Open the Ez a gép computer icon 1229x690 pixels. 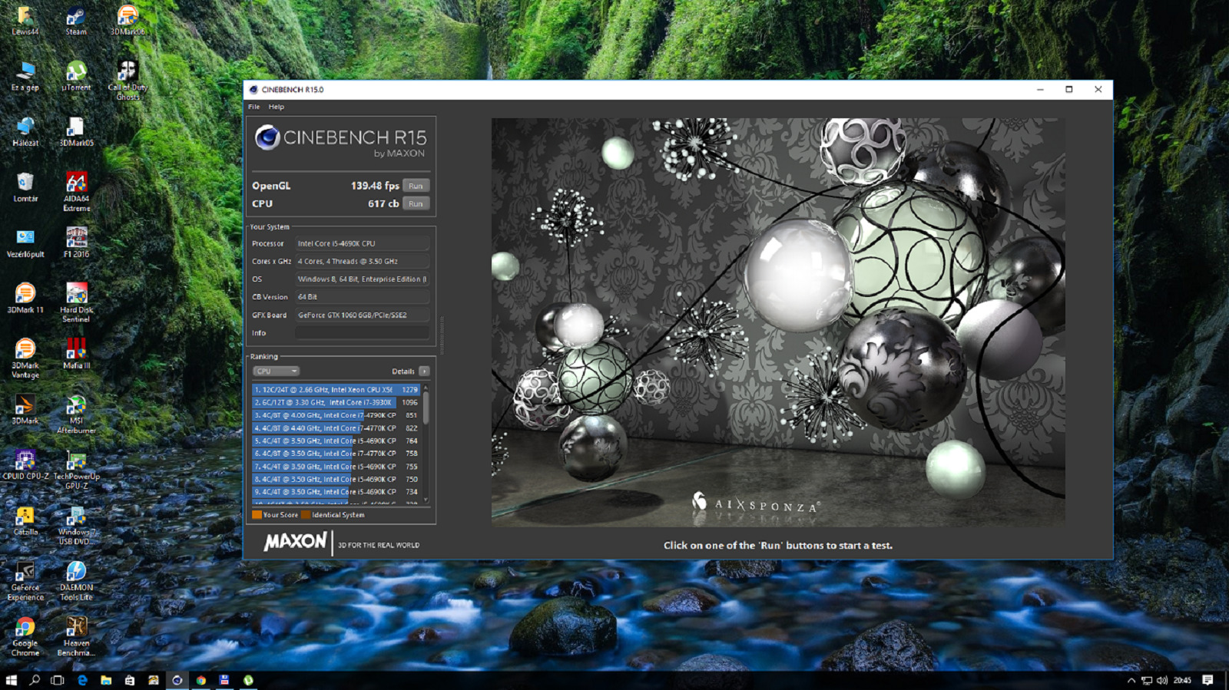click(x=25, y=77)
